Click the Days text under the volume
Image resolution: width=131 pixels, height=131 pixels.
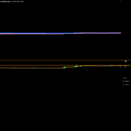[126, 85]
